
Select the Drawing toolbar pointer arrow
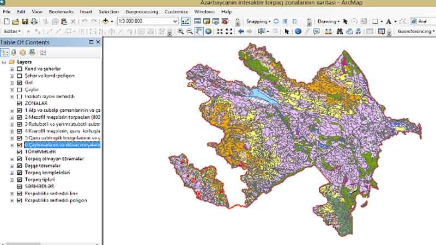click(x=346, y=21)
